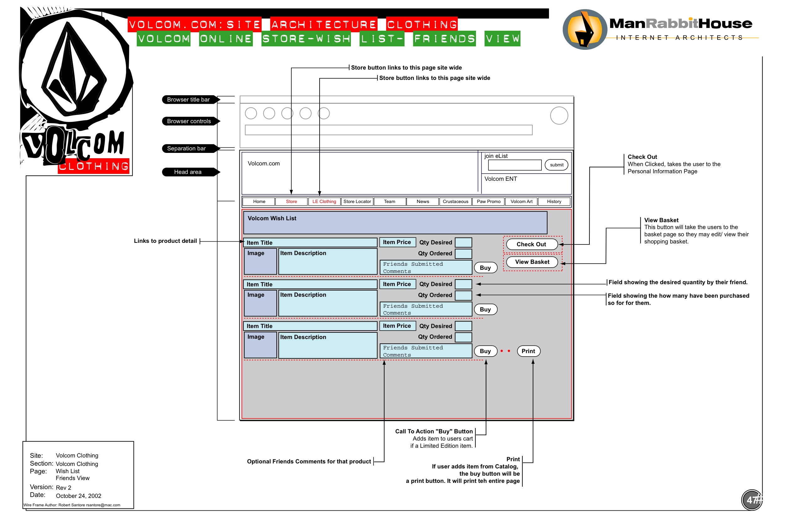
Task: Open the LE Clothing navigation tab
Action: pyautogui.click(x=324, y=201)
